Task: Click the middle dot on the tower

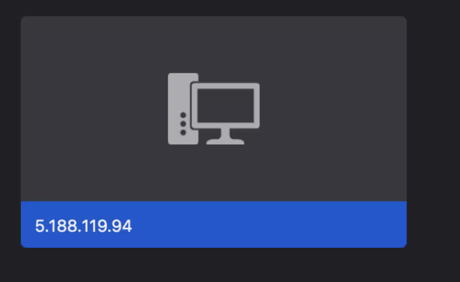Action: (183, 124)
